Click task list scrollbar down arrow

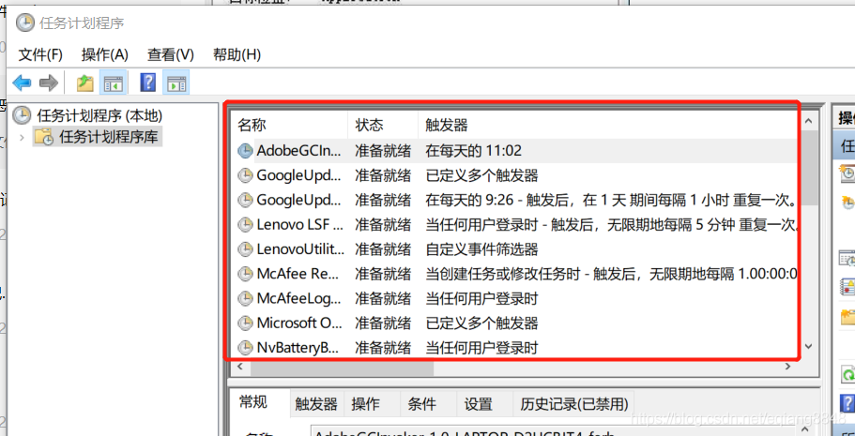click(808, 346)
